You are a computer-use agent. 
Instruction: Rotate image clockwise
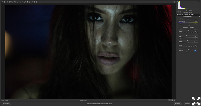(x=36, y=2)
